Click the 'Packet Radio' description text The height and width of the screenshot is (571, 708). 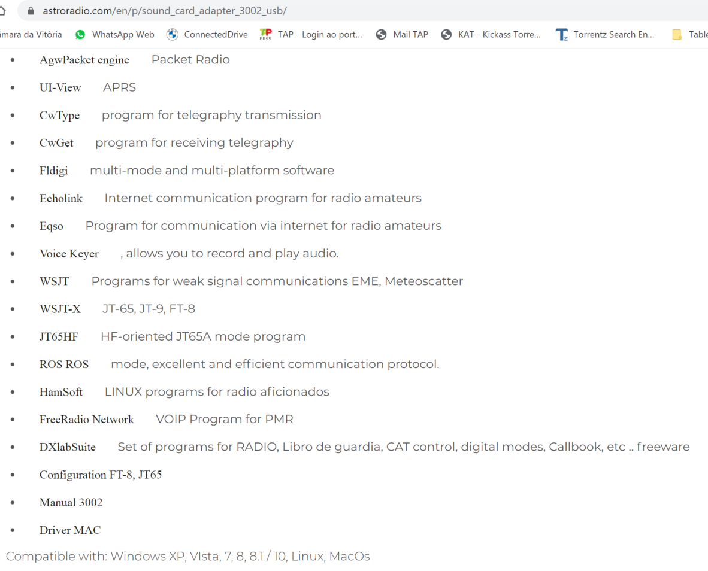click(x=190, y=59)
